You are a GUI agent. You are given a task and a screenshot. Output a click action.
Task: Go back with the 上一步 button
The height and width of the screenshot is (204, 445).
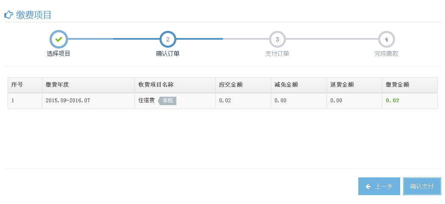coord(379,186)
